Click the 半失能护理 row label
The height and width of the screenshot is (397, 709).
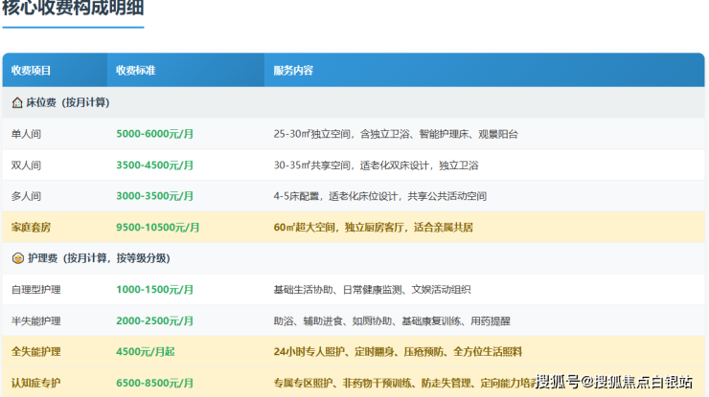tap(35, 320)
